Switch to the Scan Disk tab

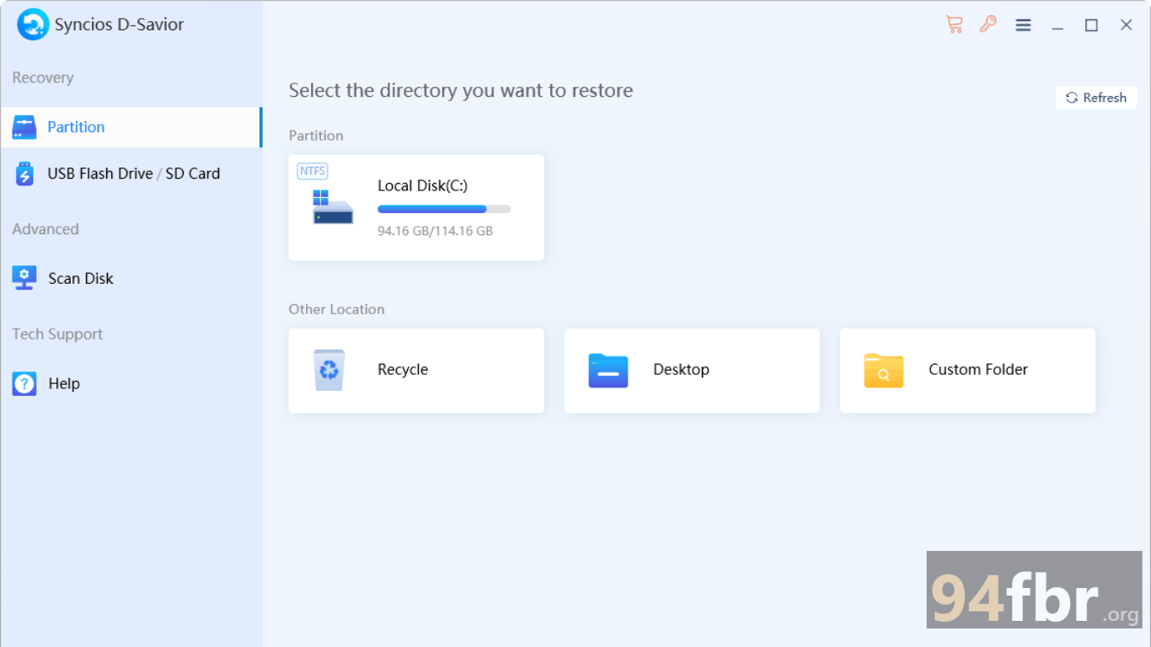point(131,278)
